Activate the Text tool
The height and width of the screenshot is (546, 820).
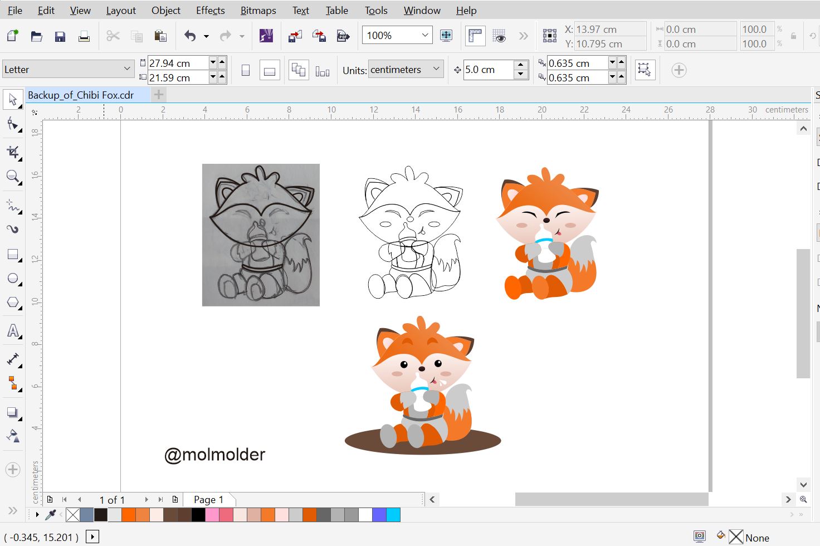click(x=12, y=331)
